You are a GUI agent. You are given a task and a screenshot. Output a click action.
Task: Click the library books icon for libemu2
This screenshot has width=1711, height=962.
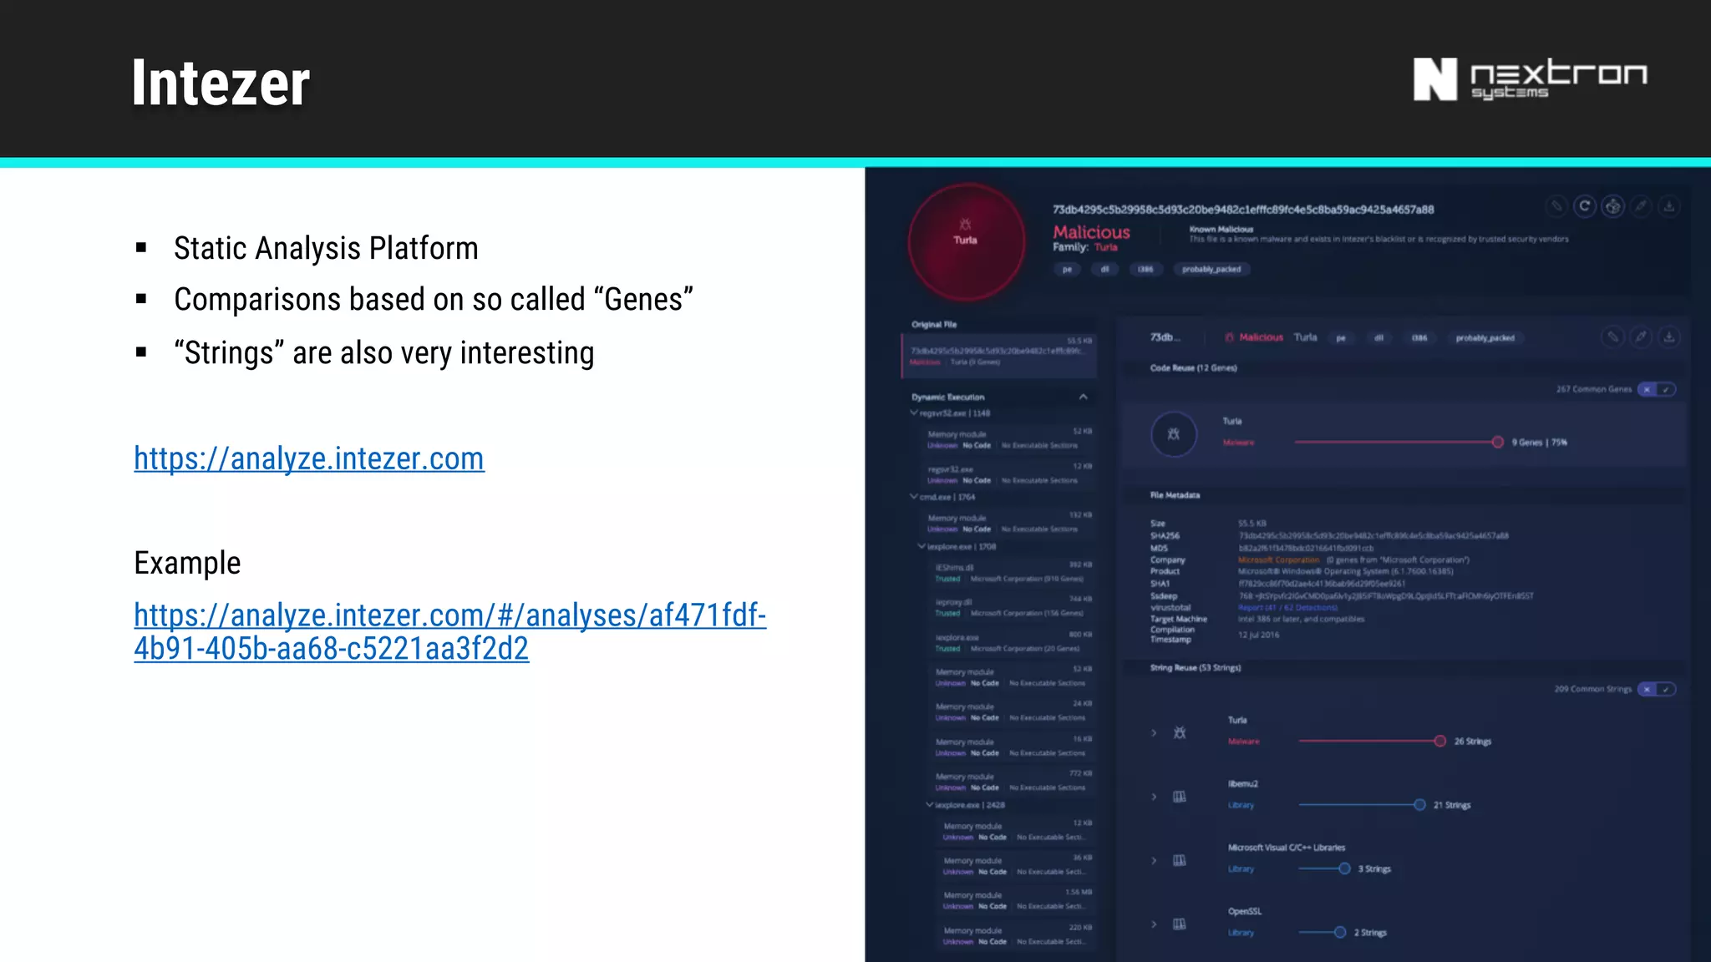coord(1180,797)
